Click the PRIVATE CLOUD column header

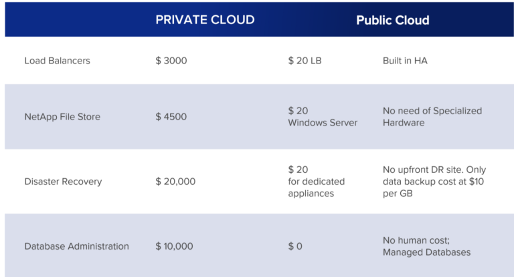tap(205, 20)
